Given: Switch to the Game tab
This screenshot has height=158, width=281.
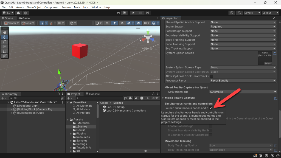Looking at the screenshot, I should coord(24,18).
